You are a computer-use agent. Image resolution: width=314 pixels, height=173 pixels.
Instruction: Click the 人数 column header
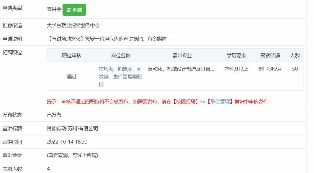(295, 56)
